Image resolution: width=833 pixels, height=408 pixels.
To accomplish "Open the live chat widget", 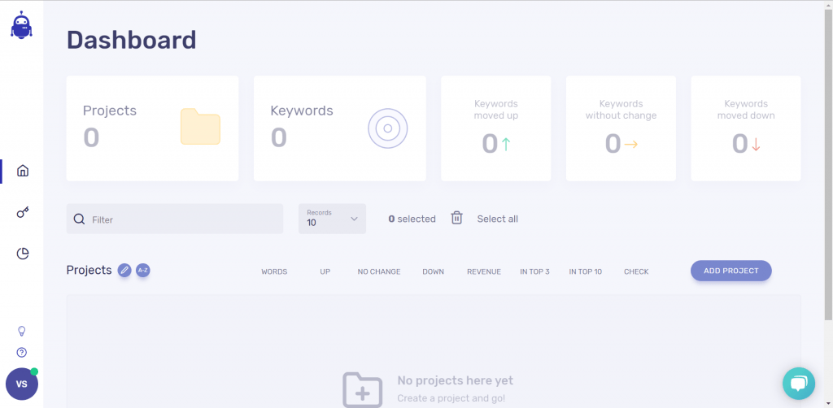I will tap(798, 384).
